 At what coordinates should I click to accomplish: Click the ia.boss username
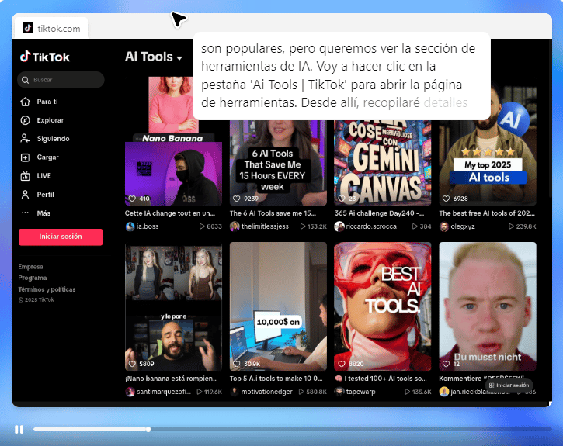(148, 226)
